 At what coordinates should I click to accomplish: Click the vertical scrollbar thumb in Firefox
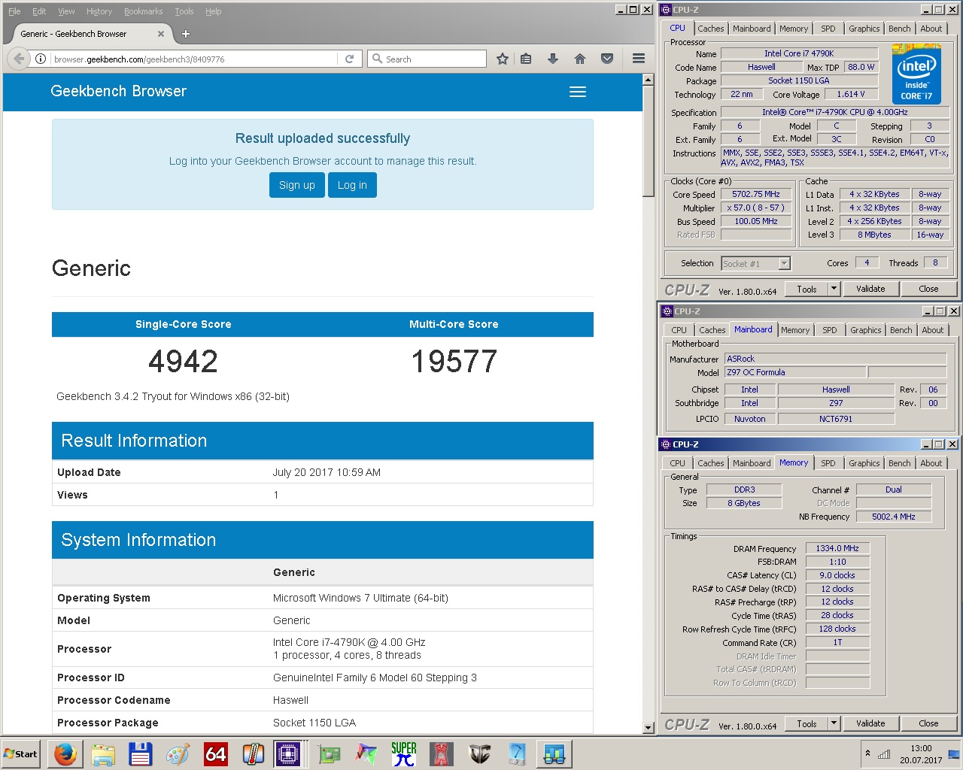pos(649,141)
